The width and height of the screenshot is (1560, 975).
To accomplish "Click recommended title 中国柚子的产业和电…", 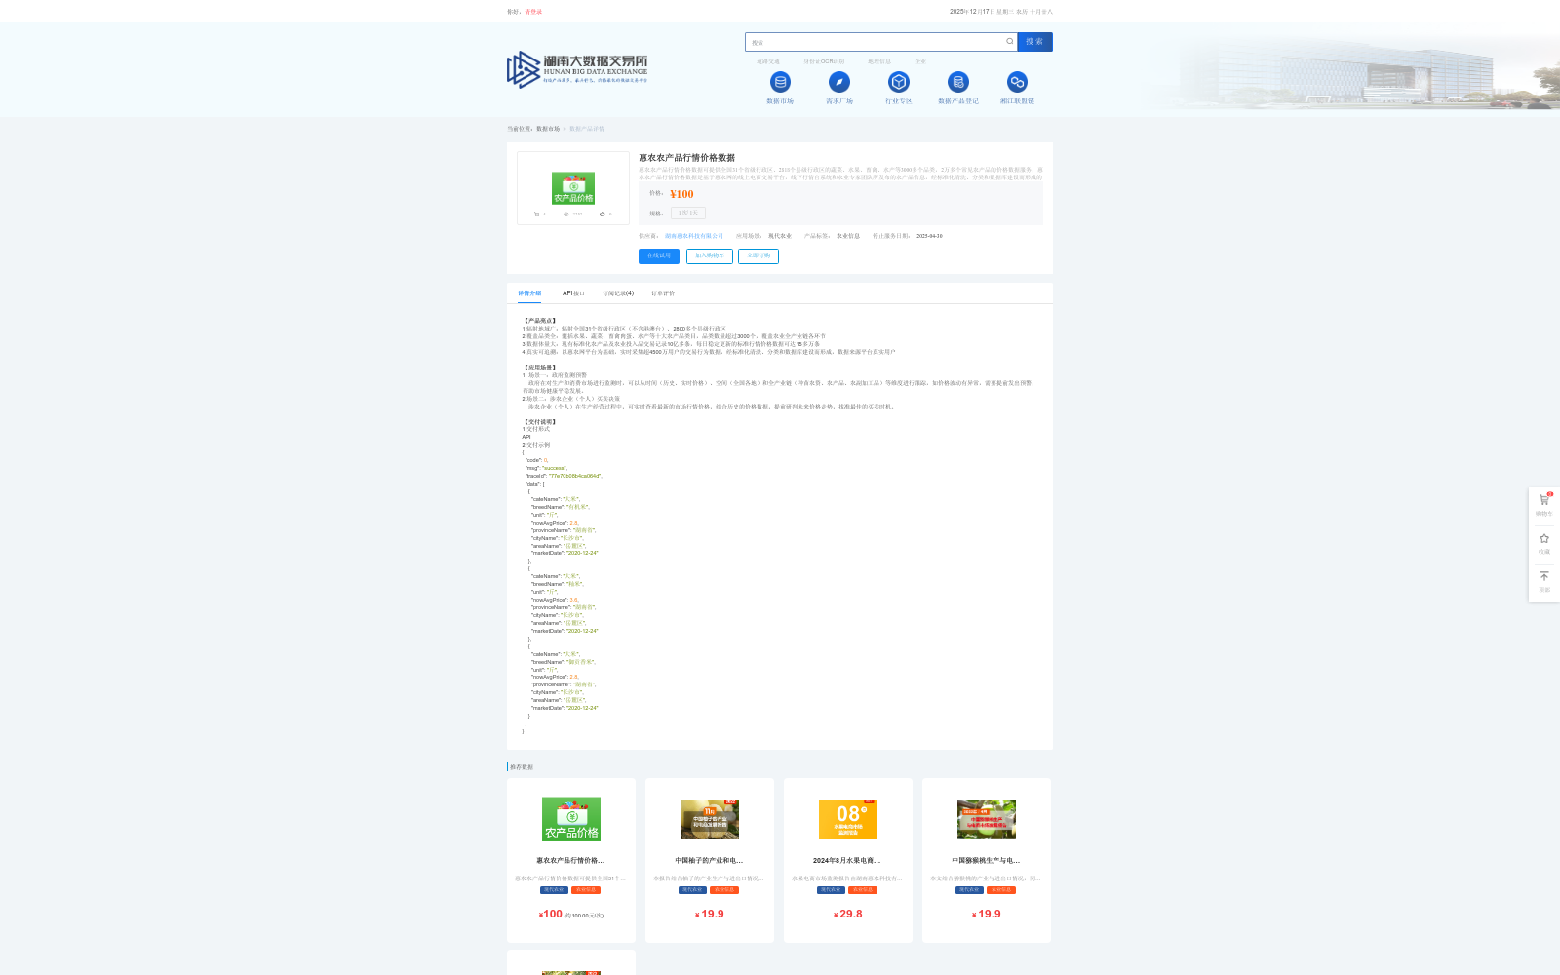I will click(710, 861).
